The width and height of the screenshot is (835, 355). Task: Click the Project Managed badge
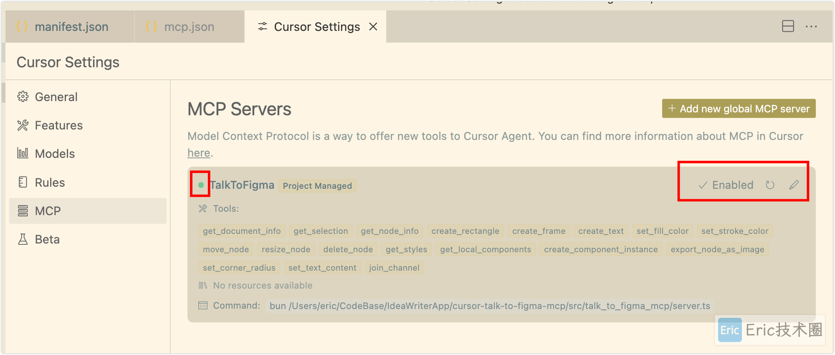(x=317, y=186)
